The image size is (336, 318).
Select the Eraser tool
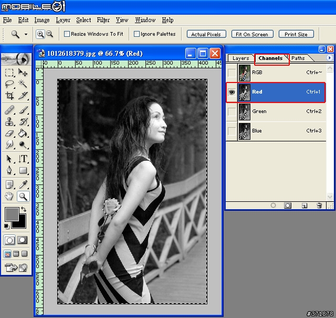tap(9, 134)
